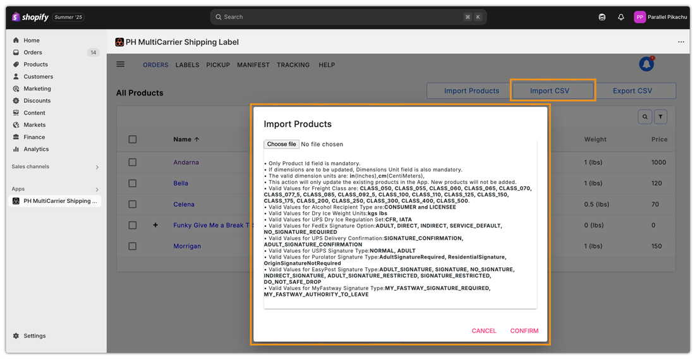Viewport: 695px width, 359px height.
Task: Toggle the select-all header checkbox
Action: tap(133, 139)
